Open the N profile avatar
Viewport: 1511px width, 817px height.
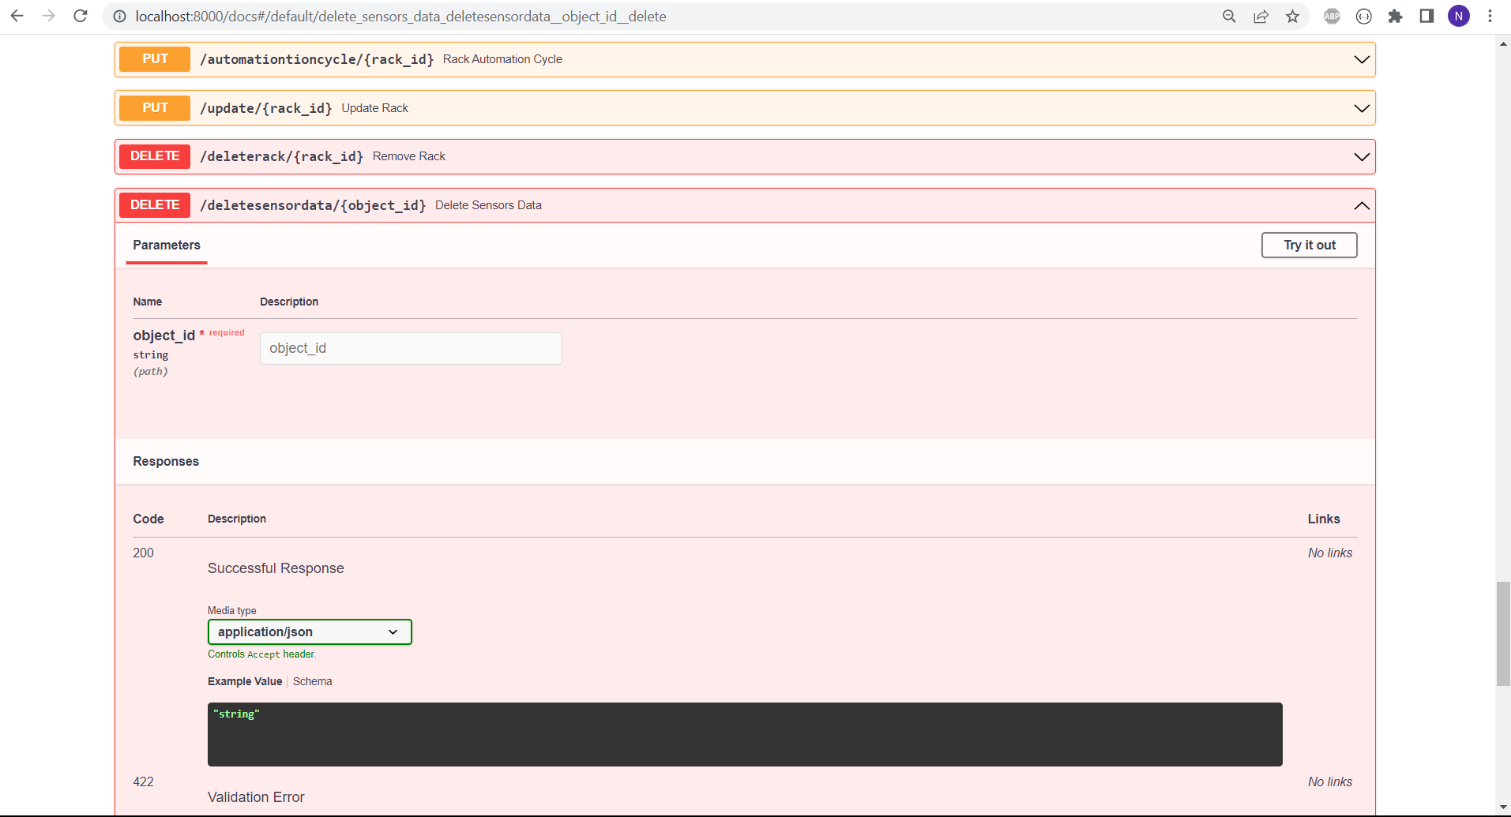click(x=1458, y=16)
